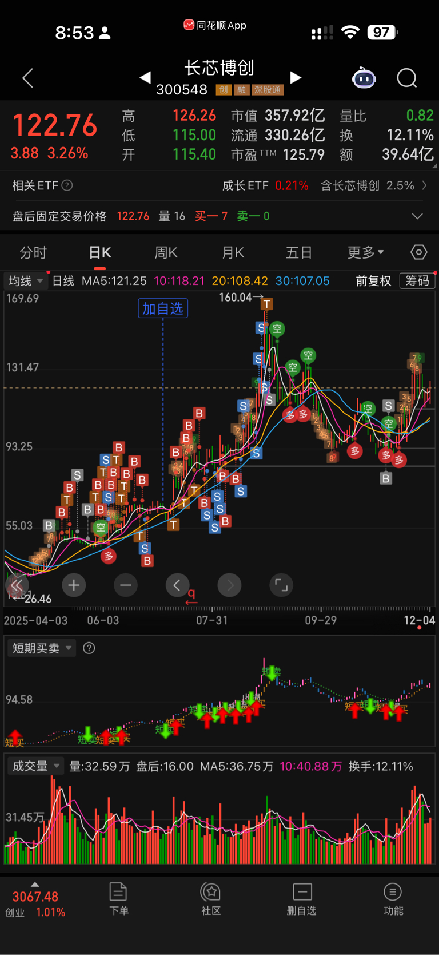Tap the double-left collapse arrows button
Image resolution: width=439 pixels, height=955 pixels.
point(17,585)
